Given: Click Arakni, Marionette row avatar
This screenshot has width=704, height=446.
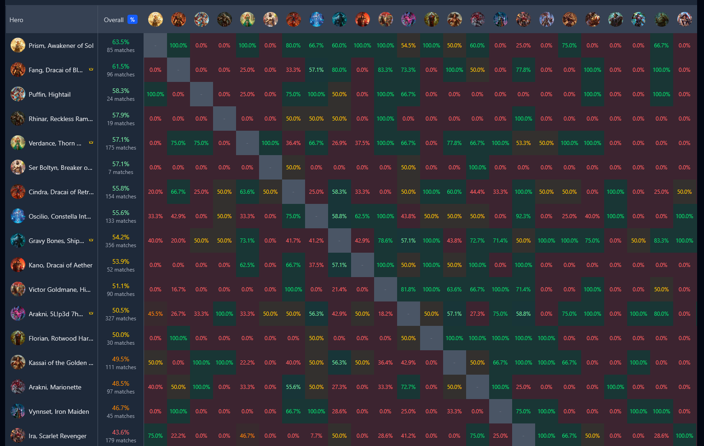Looking at the screenshot, I should point(18,387).
